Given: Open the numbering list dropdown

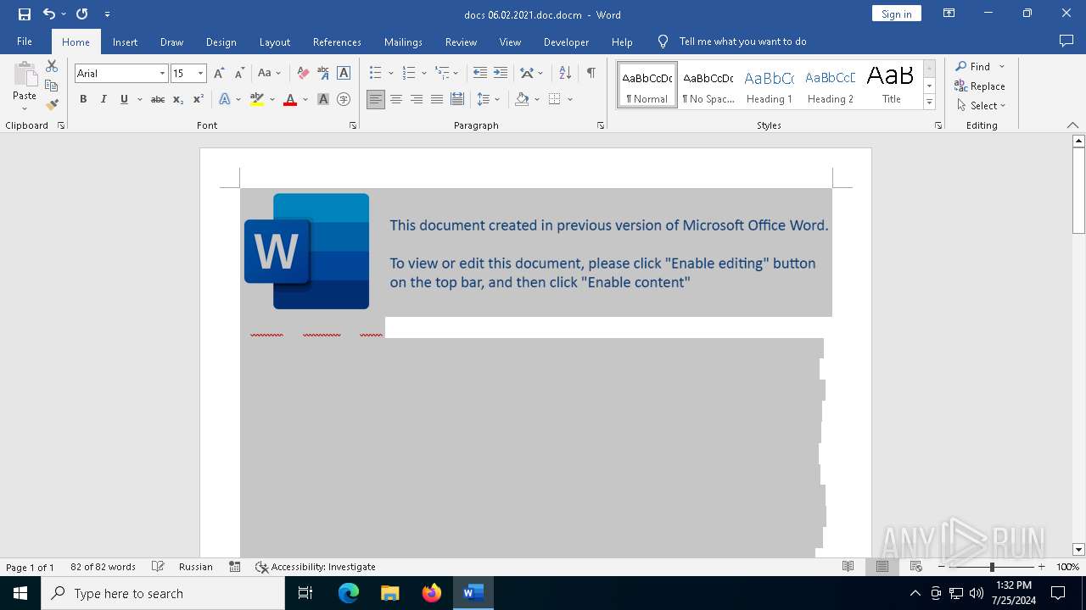Looking at the screenshot, I should point(424,74).
